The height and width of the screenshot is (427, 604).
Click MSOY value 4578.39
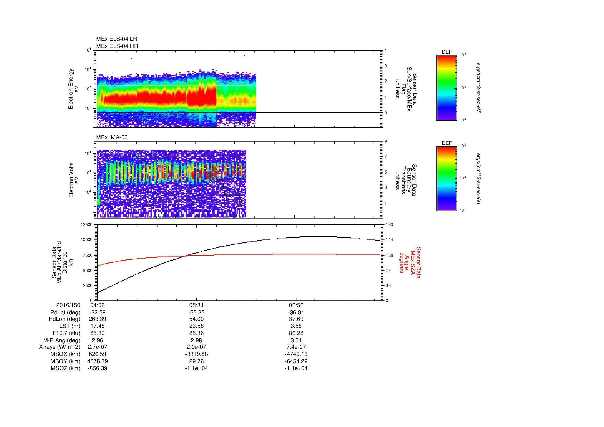point(97,361)
